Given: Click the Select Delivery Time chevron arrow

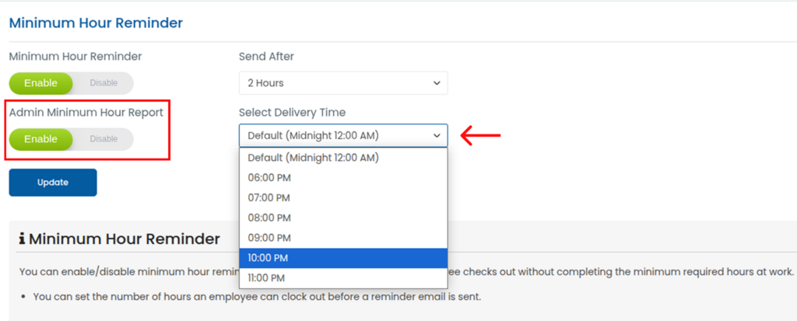Looking at the screenshot, I should pyautogui.click(x=435, y=136).
